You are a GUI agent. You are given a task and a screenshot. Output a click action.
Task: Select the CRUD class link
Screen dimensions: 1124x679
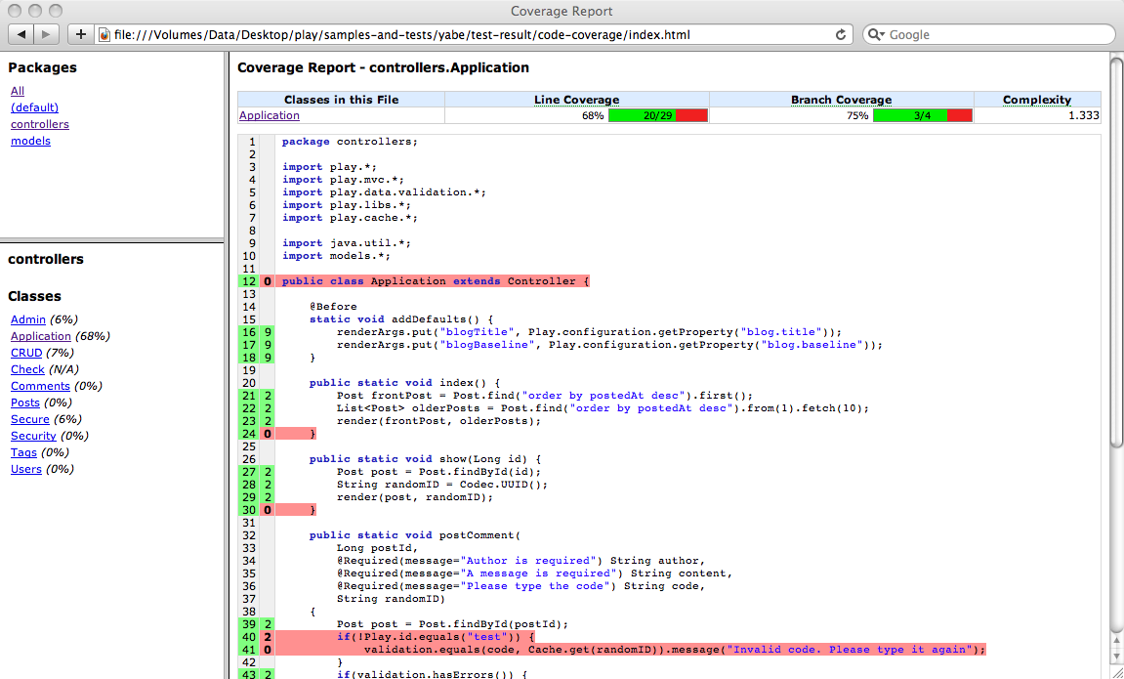26,353
